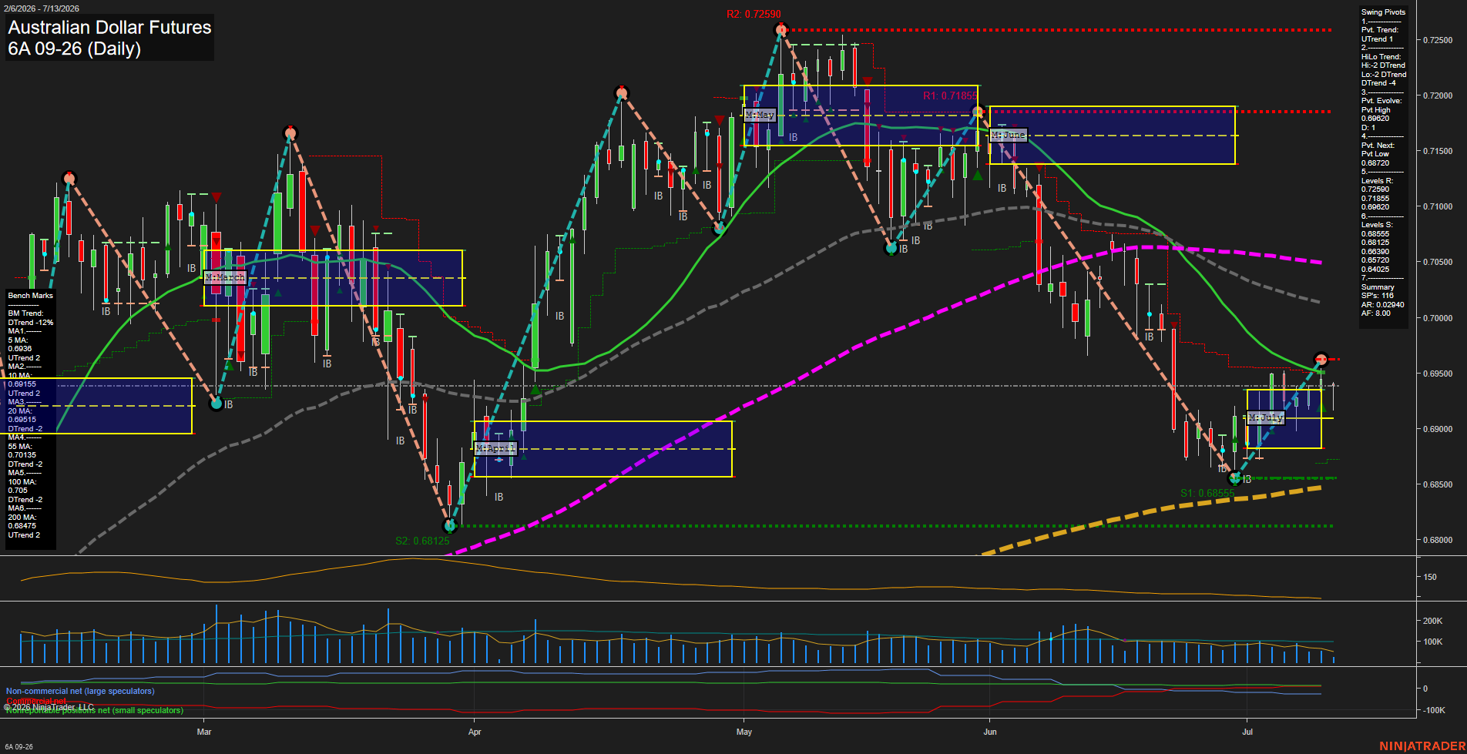Select the 6A 09-26 (Daily) subtitle

pyautogui.click(x=75, y=49)
